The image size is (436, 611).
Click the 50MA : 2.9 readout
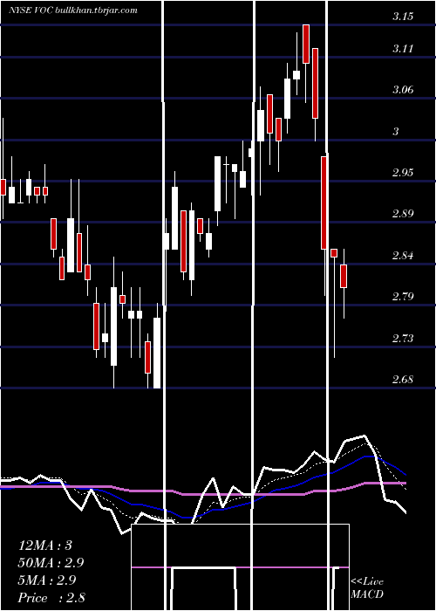[51, 563]
